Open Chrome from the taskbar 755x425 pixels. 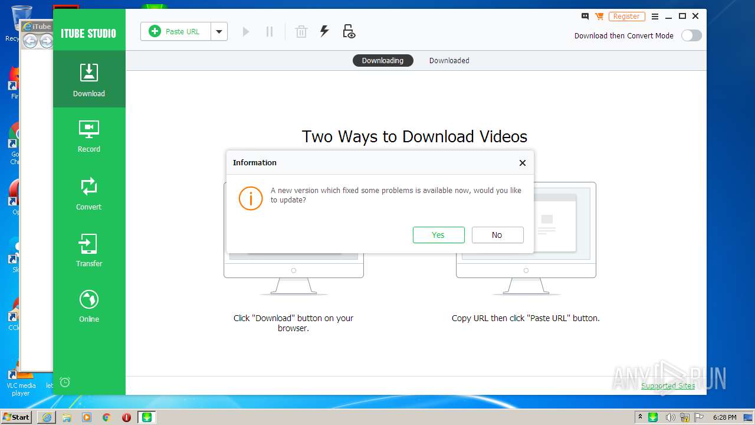pos(107,417)
